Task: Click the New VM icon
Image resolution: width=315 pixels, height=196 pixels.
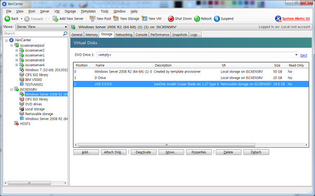Action: [x=144, y=18]
